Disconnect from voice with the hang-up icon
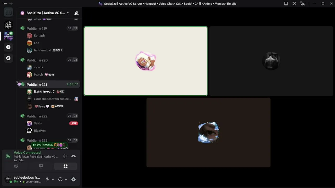The height and width of the screenshot is (188, 335). (x=74, y=156)
